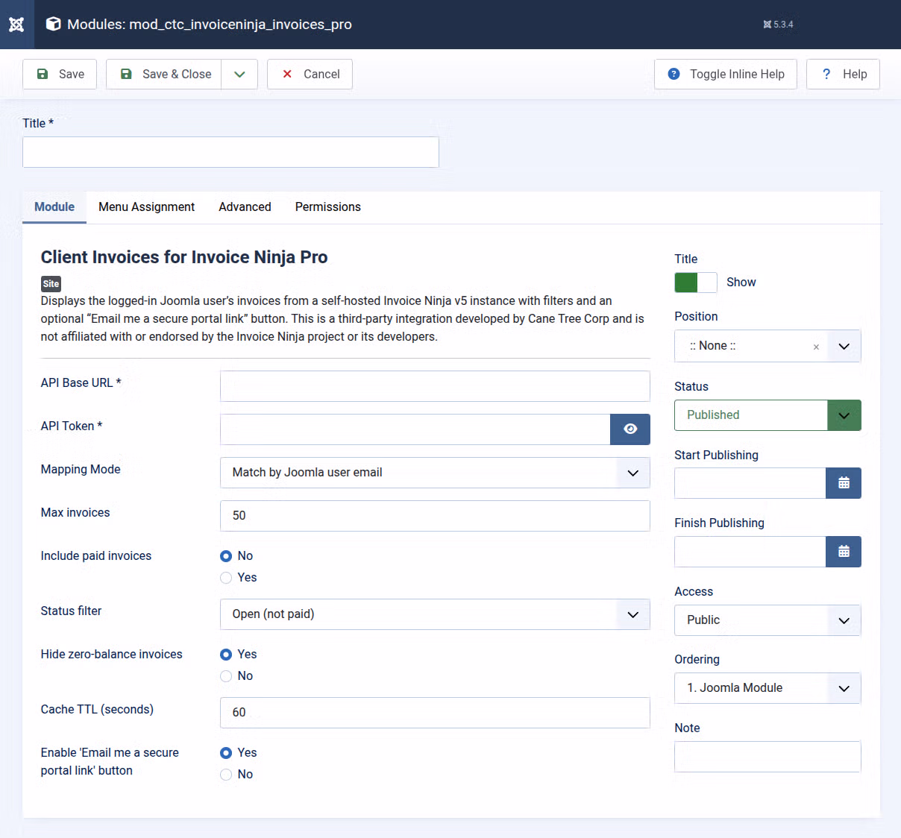
Task: Click the Start Publishing date field
Action: (750, 483)
